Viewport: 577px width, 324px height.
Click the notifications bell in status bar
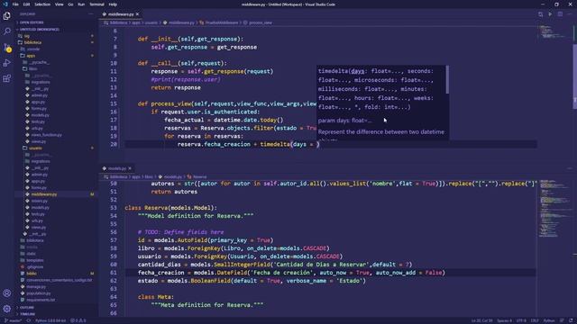click(571, 320)
